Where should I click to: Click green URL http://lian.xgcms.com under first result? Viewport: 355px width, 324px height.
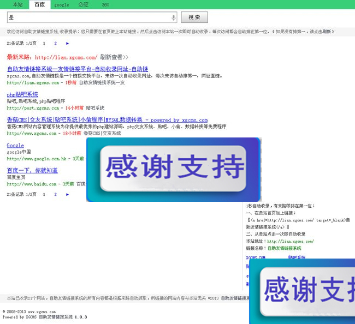point(33,83)
